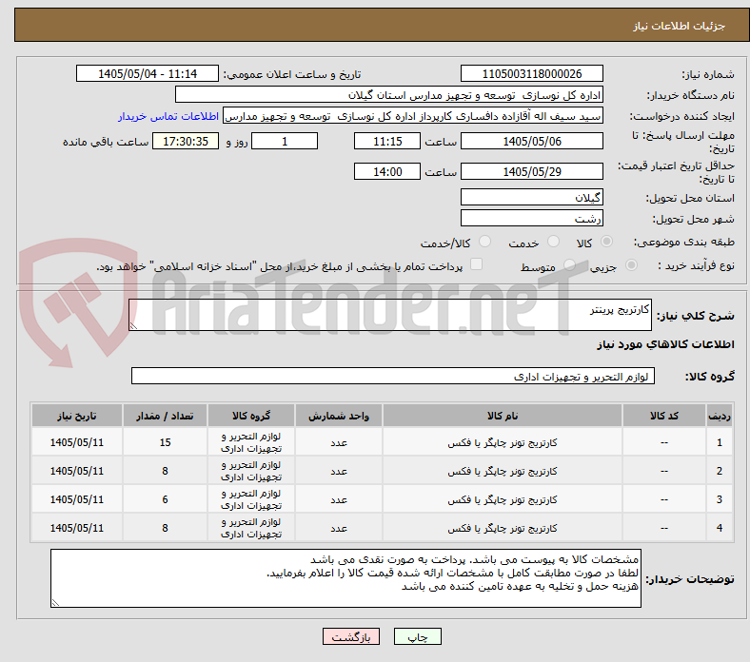Screen dimensions: 750x662
Task: Click the delivery province field گیلان
Action: coord(532,198)
